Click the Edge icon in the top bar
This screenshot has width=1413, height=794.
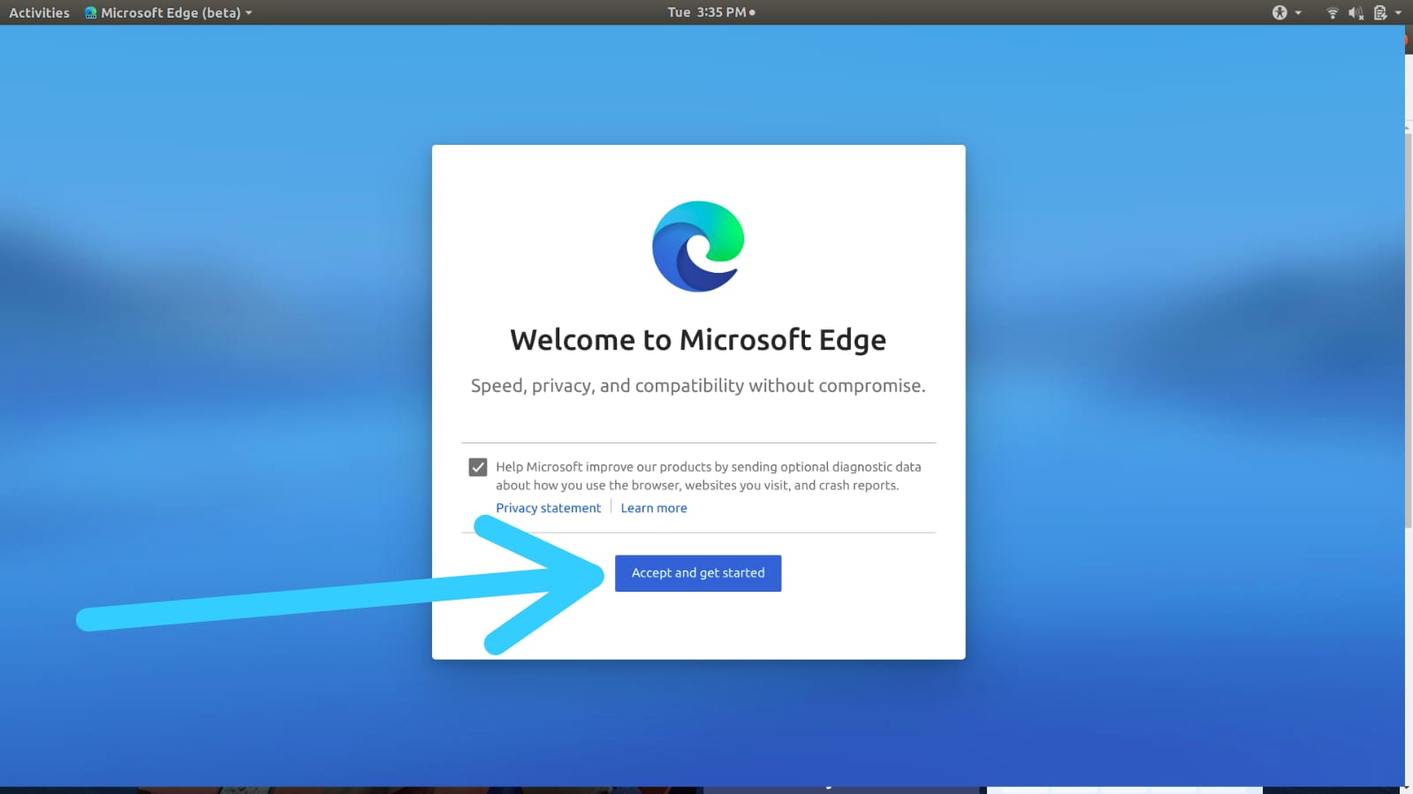pyautogui.click(x=90, y=12)
